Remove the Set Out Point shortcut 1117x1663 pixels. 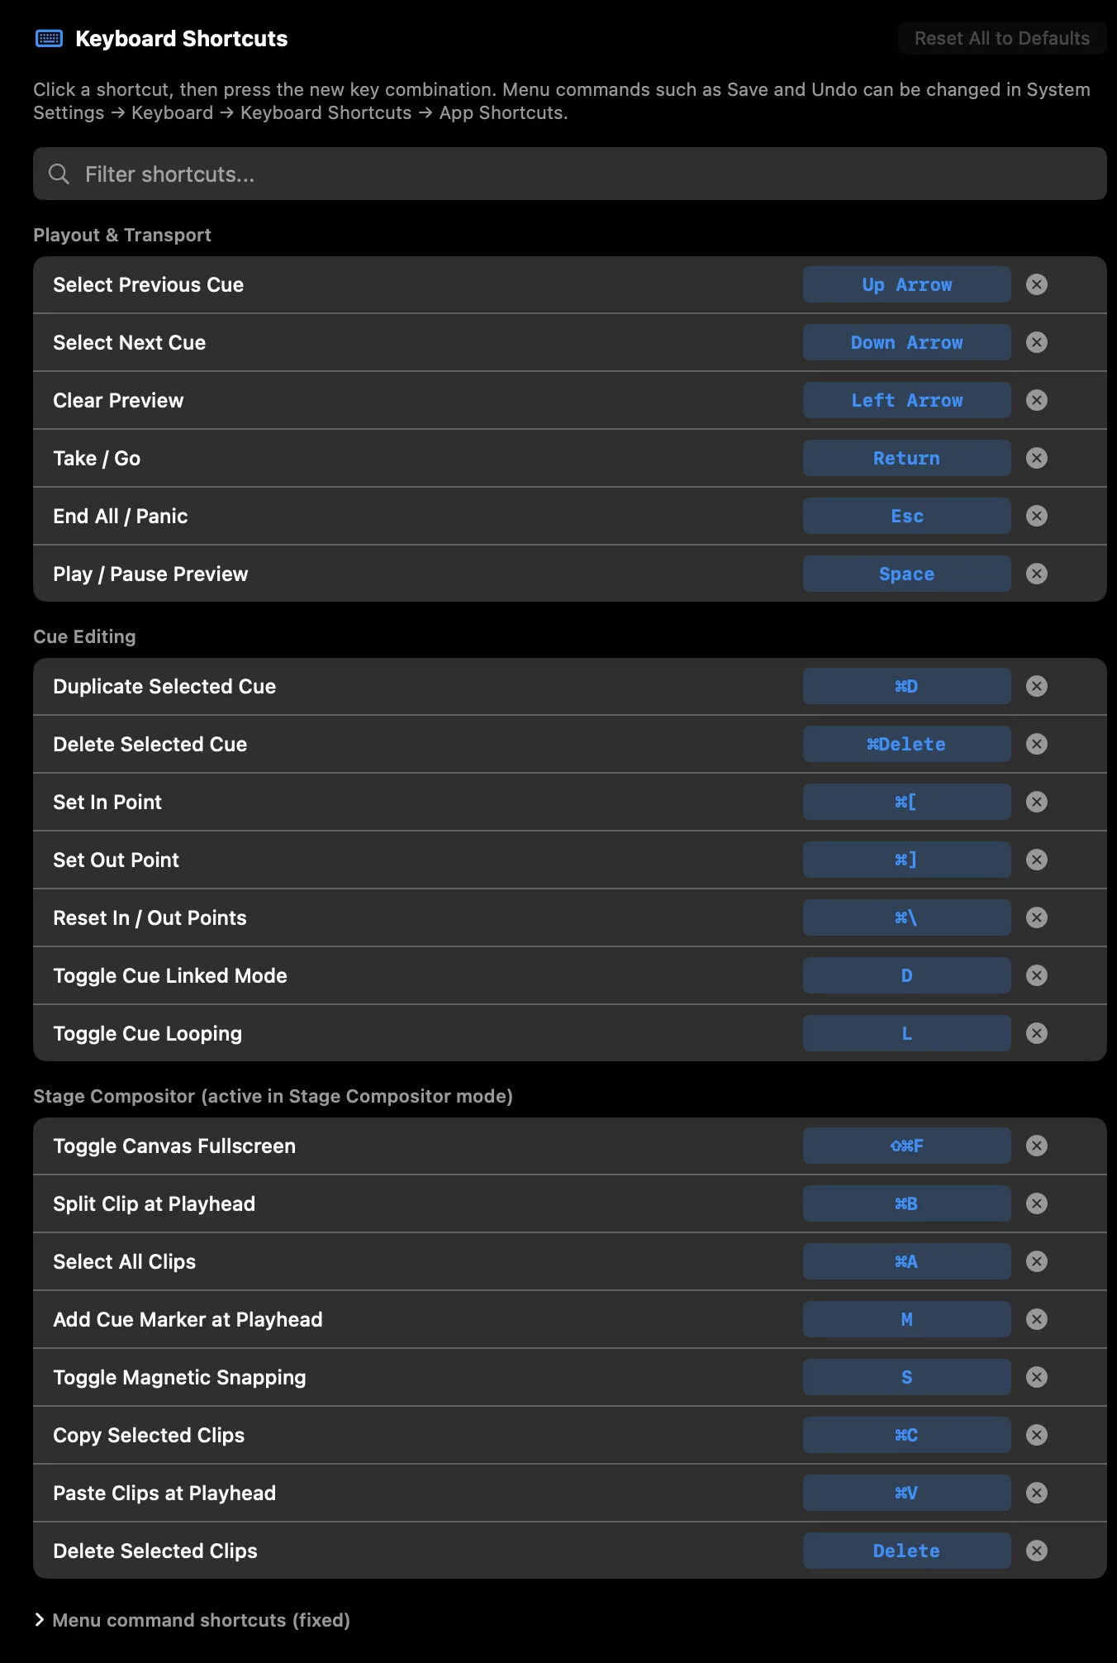tap(1037, 860)
